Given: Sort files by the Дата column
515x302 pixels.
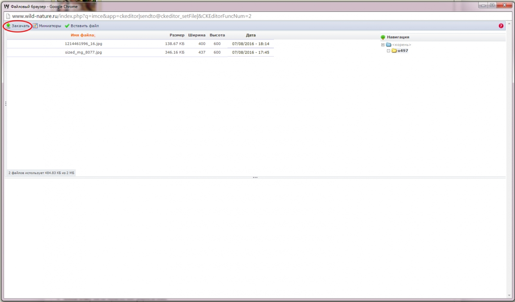Looking at the screenshot, I should click(x=251, y=35).
